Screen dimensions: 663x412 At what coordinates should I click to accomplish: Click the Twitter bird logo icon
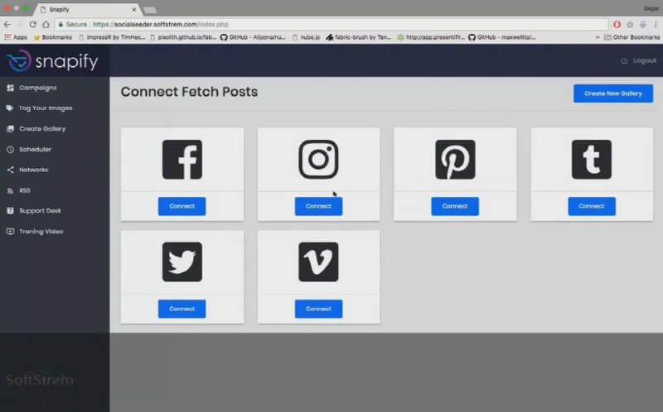(x=181, y=261)
